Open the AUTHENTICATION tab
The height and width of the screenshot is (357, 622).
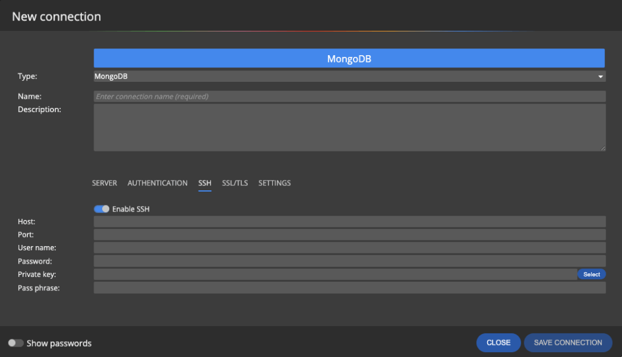tap(157, 183)
